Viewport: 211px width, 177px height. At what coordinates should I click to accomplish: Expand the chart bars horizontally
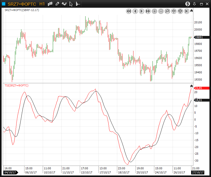180,11
